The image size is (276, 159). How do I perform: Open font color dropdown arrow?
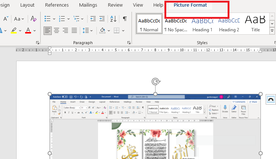tap(34, 31)
